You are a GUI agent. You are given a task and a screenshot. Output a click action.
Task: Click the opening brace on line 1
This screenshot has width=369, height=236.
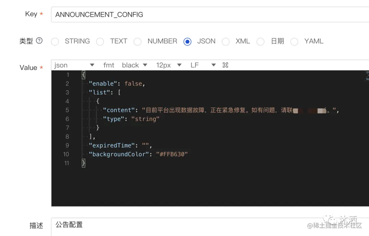83,75
